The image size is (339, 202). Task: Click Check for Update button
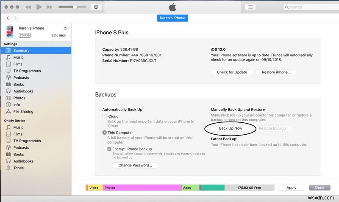coord(232,72)
